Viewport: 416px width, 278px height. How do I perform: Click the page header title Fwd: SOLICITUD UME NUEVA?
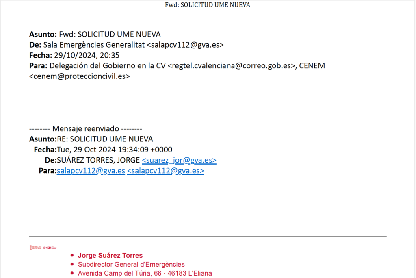tap(208, 5)
